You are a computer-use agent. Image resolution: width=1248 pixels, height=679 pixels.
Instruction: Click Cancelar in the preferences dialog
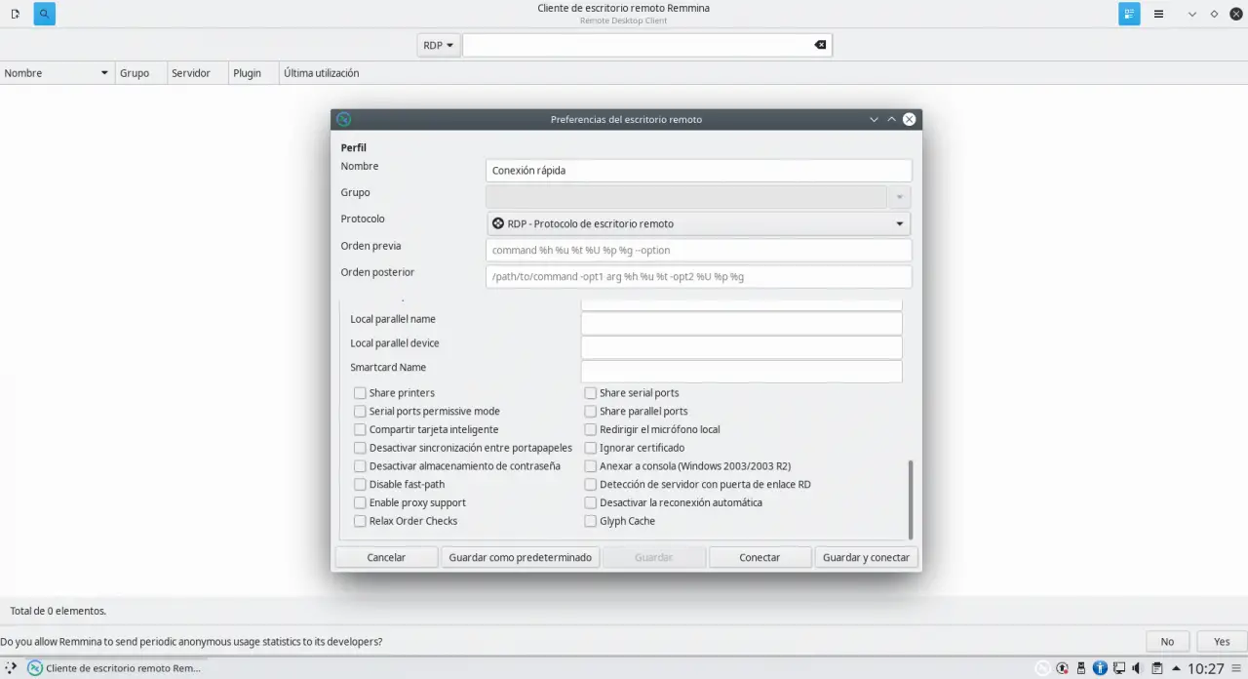(x=386, y=557)
